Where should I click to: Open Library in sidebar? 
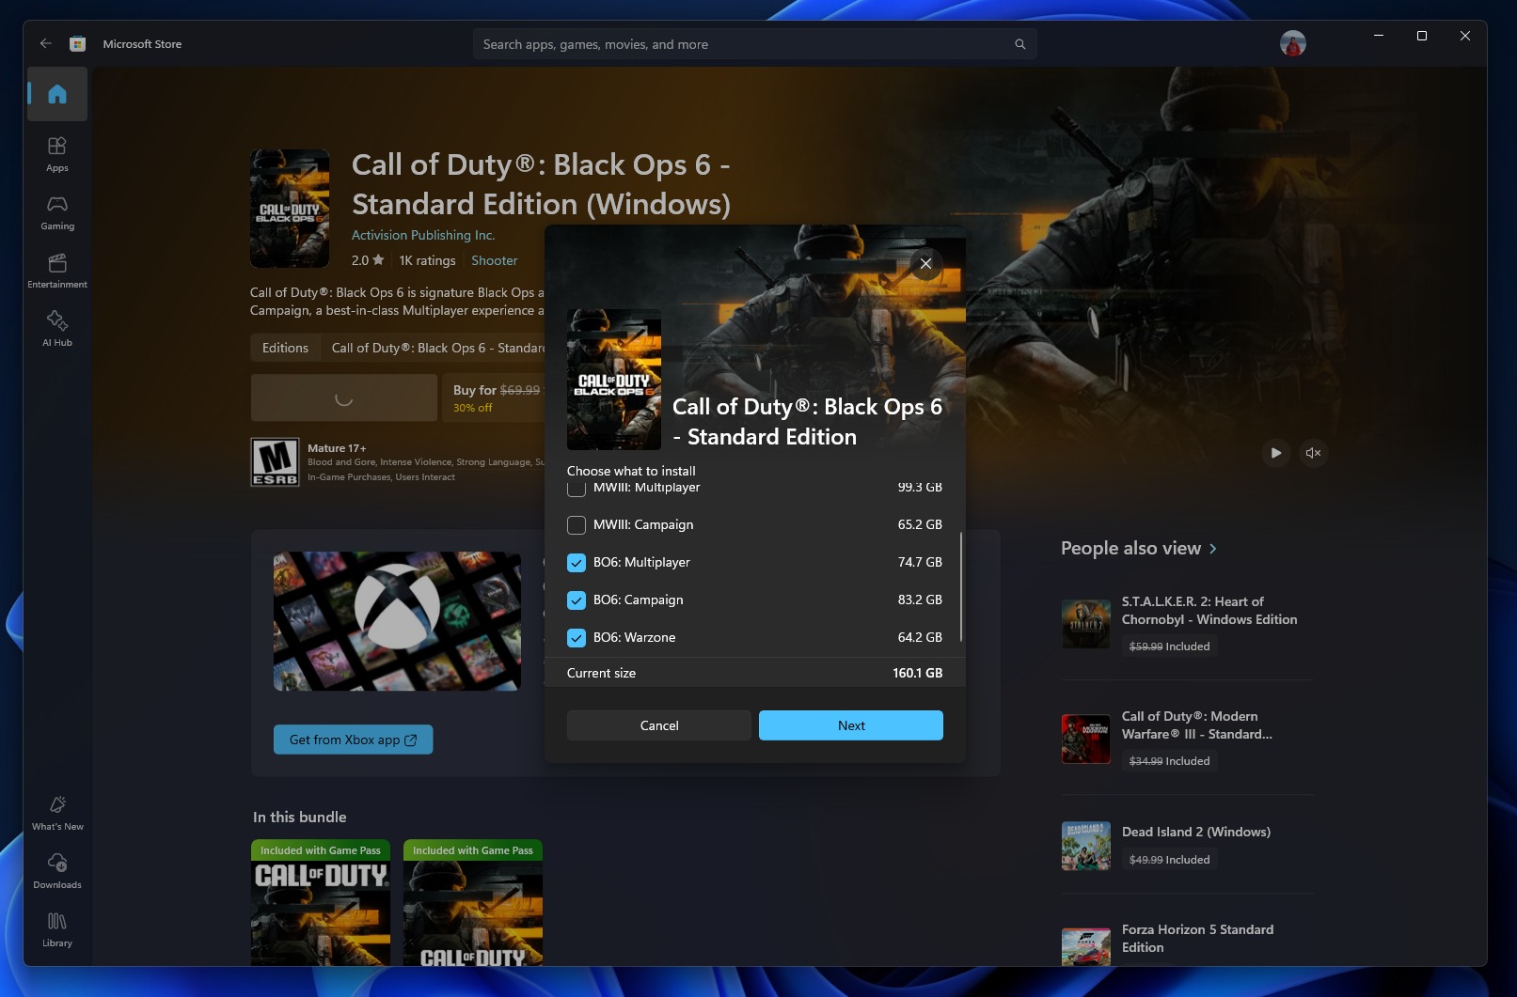tap(57, 929)
